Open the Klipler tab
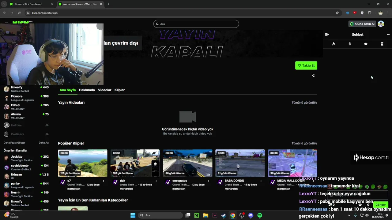 119,90
